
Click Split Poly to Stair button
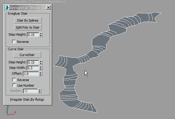pyautogui.click(x=28, y=27)
